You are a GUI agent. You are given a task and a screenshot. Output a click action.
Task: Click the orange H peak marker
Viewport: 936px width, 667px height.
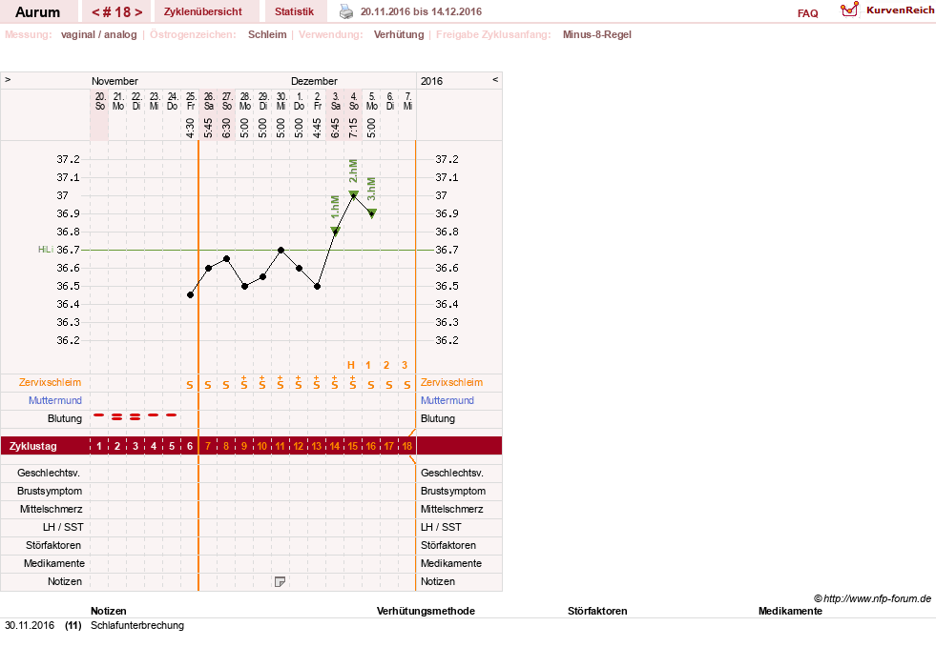pyautogui.click(x=351, y=365)
